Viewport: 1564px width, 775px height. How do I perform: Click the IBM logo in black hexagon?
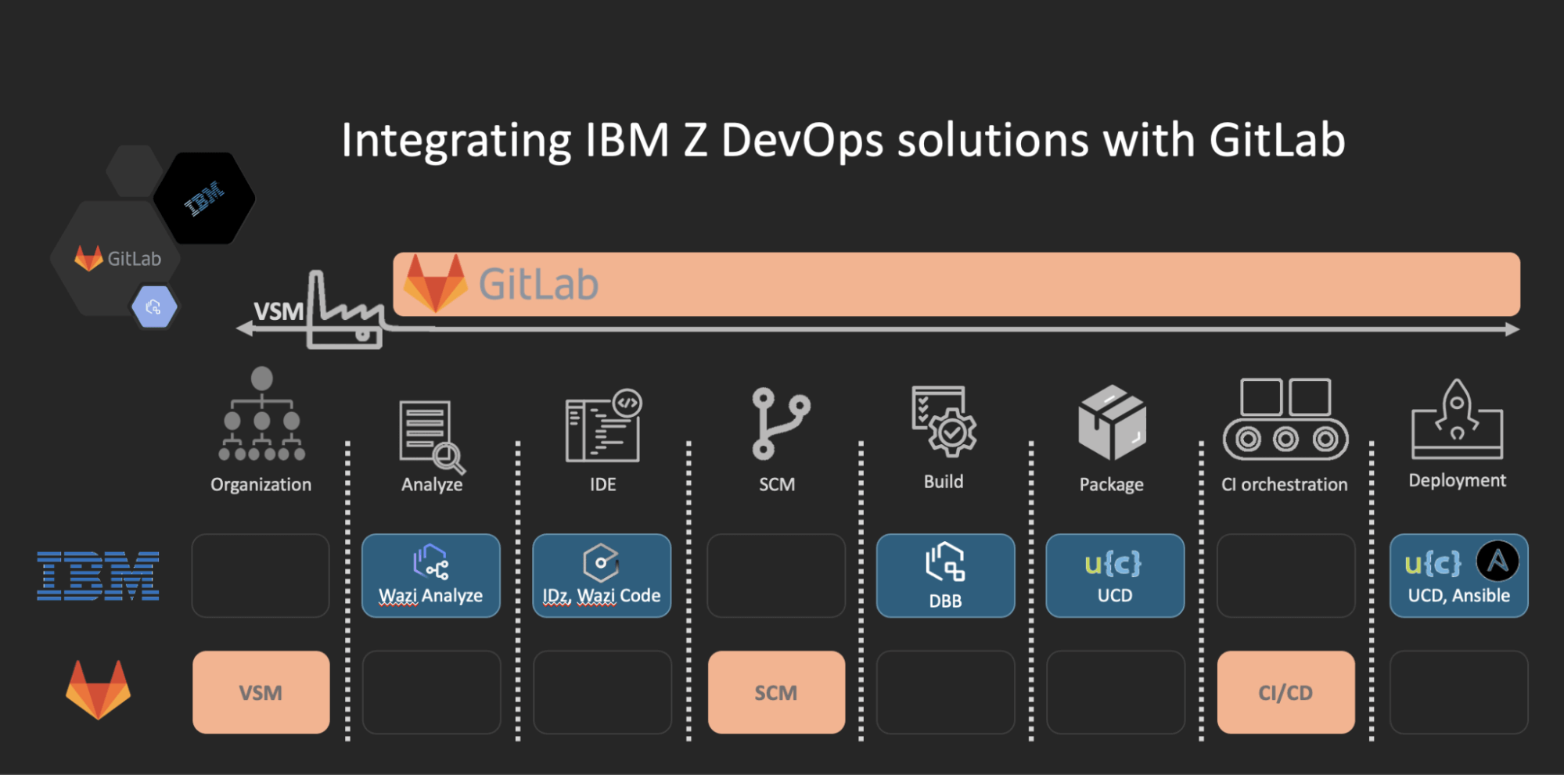(204, 198)
